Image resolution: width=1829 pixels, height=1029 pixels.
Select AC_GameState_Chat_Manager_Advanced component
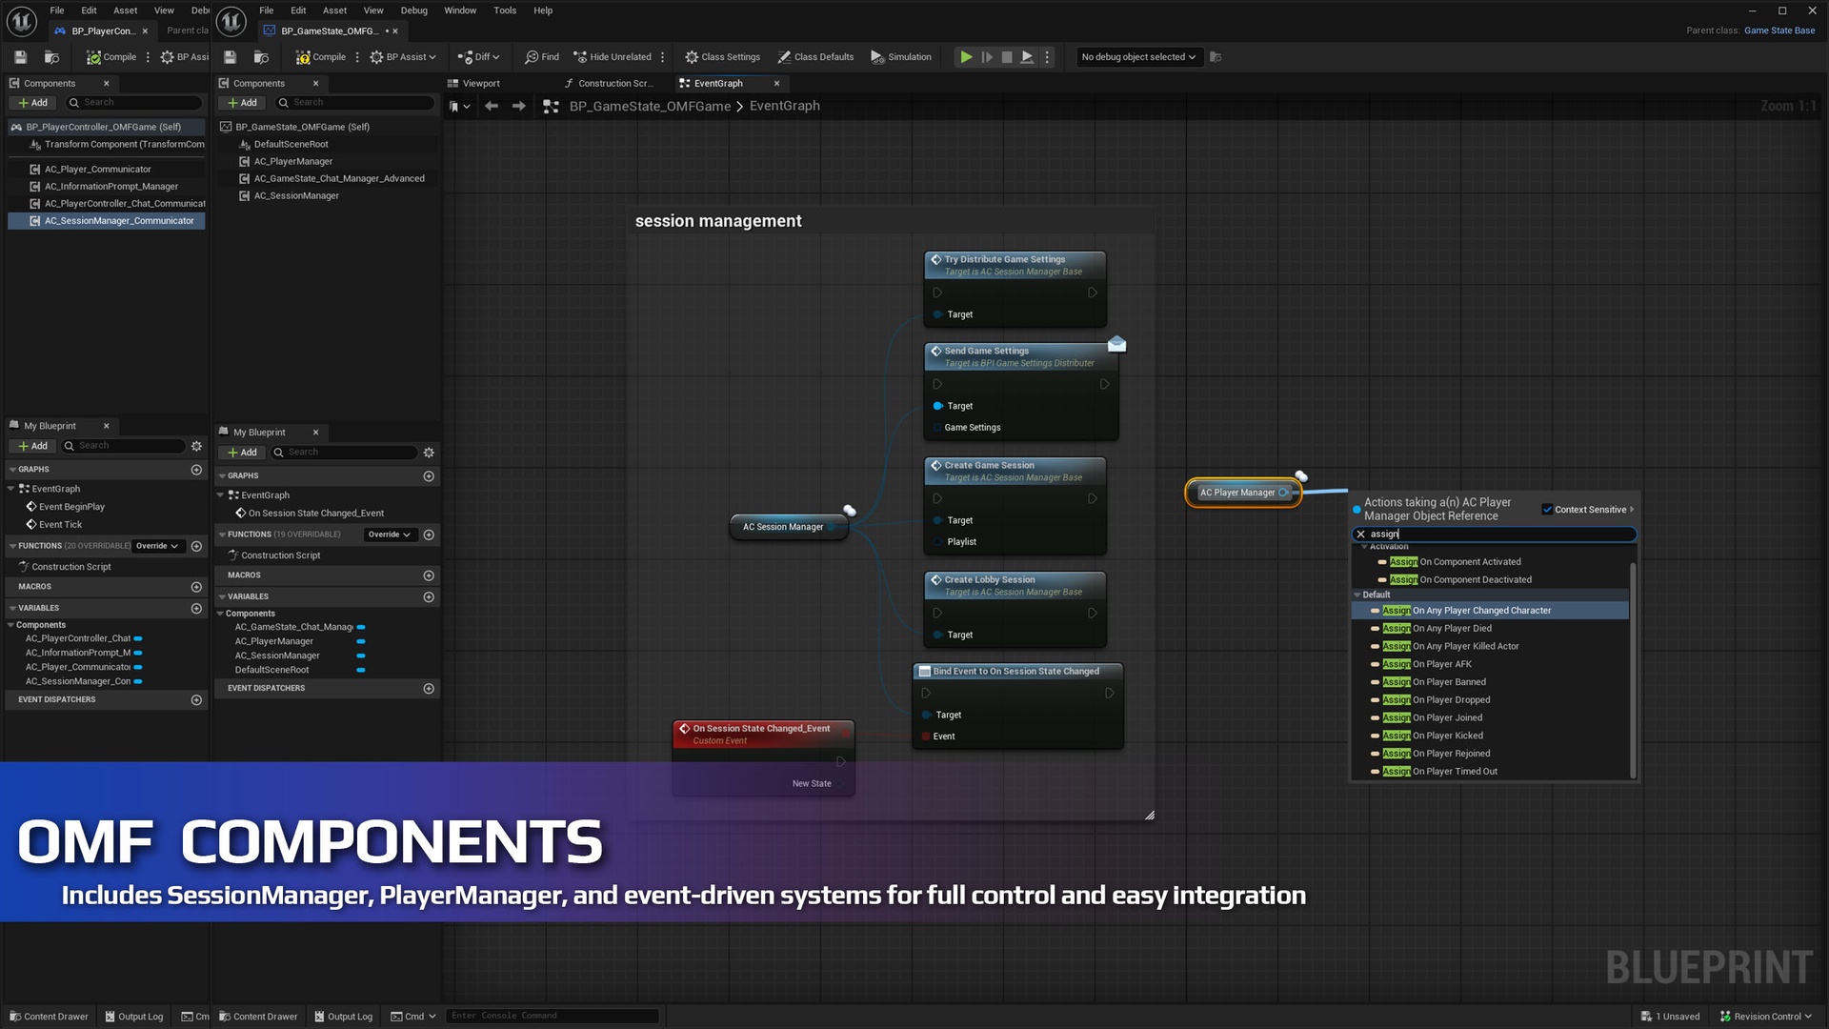pyautogui.click(x=339, y=179)
